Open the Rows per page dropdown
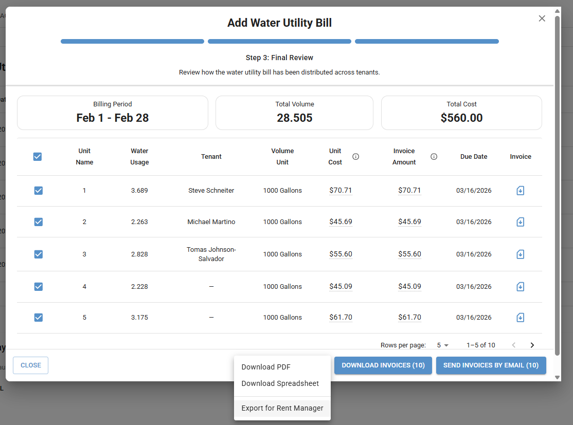This screenshot has height=425, width=573. pyautogui.click(x=443, y=345)
